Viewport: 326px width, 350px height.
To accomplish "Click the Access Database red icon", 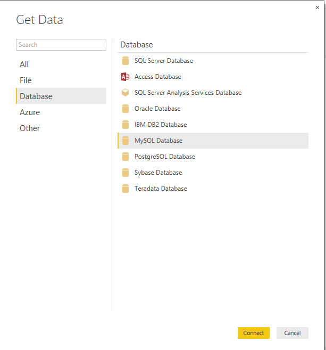I will coord(125,77).
